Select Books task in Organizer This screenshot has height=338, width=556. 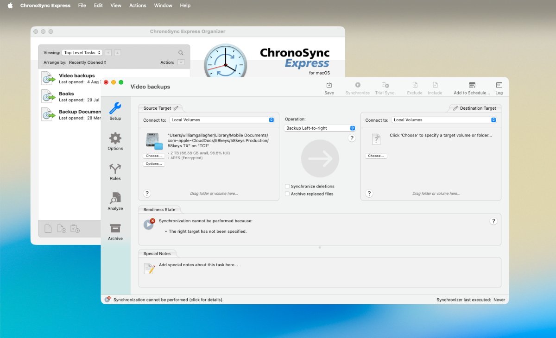coord(71,96)
